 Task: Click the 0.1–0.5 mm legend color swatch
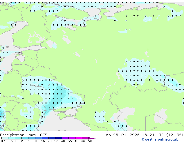(5, 138)
